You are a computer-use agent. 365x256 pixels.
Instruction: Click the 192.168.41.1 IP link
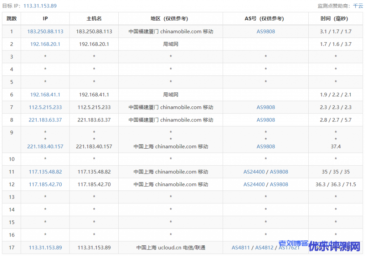(45, 95)
